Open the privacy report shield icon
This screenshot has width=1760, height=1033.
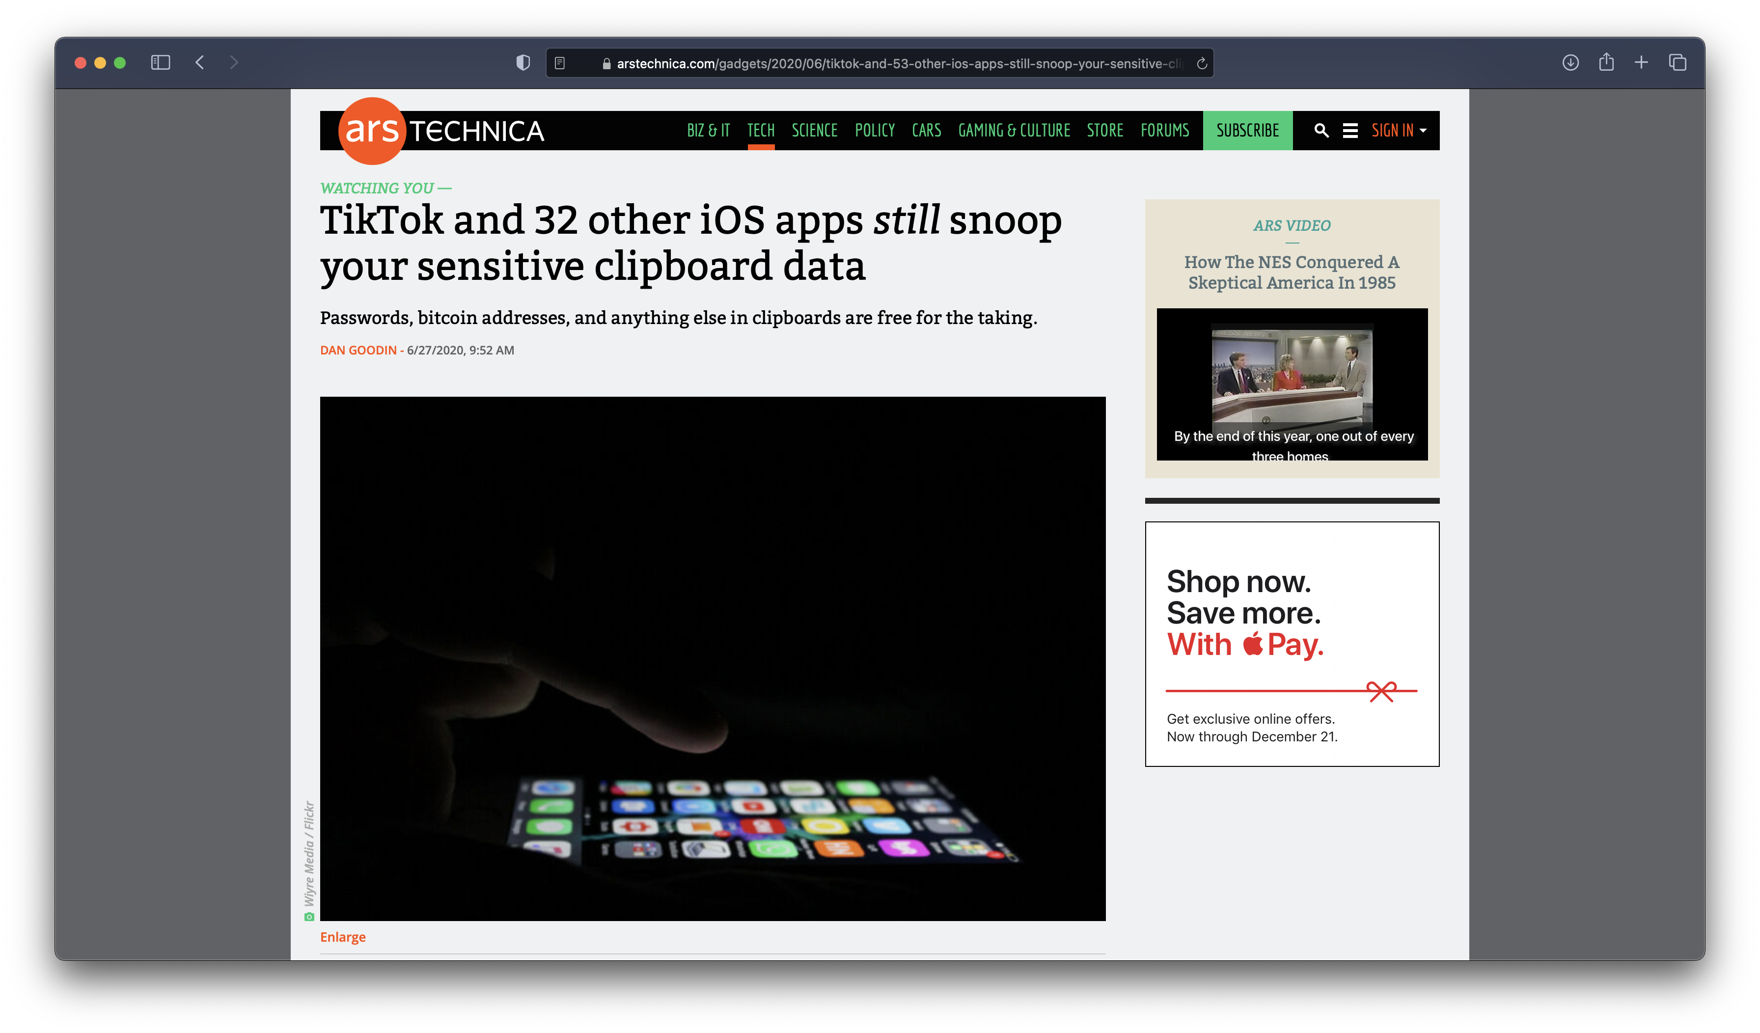point(523,63)
